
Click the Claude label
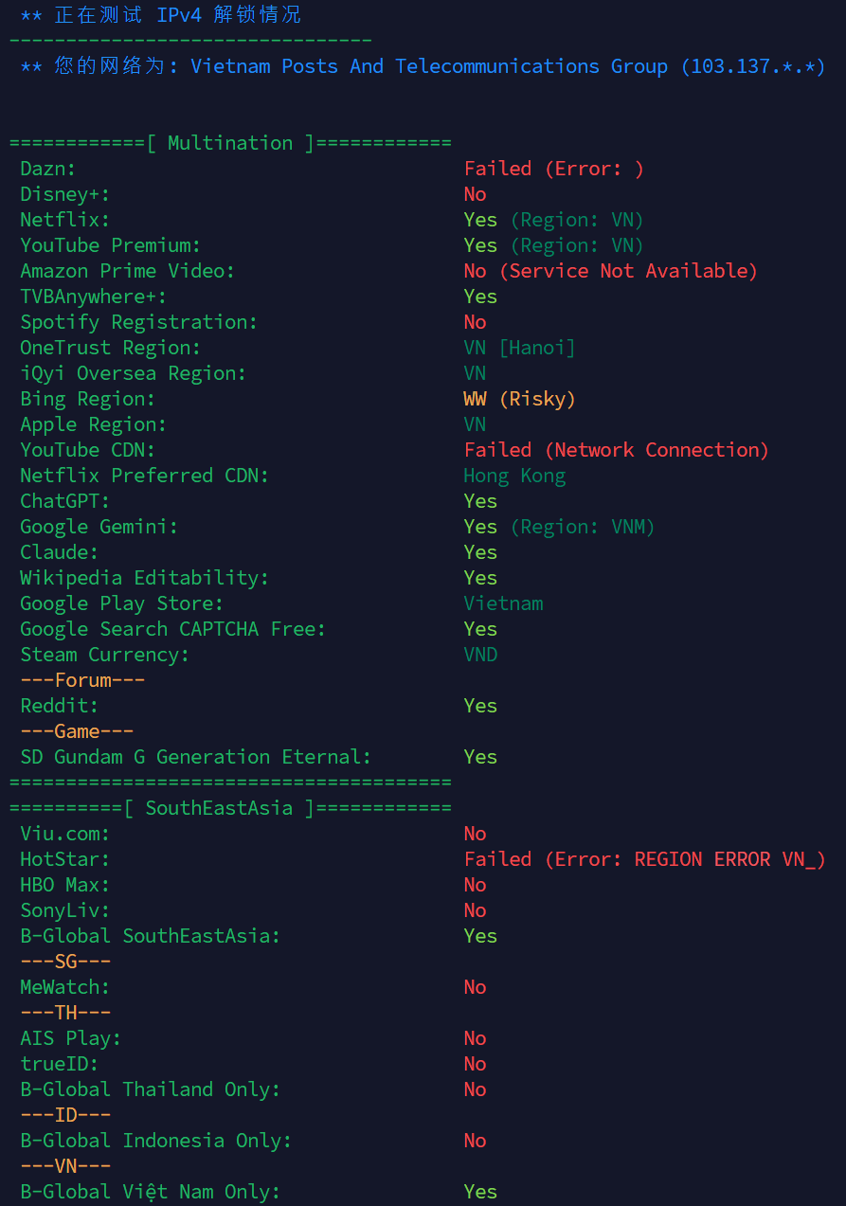(60, 552)
